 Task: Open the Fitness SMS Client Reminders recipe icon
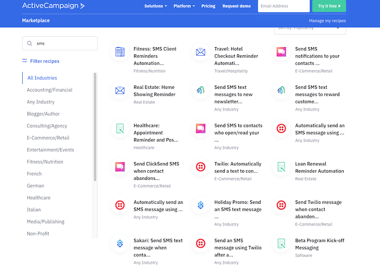pos(120,52)
